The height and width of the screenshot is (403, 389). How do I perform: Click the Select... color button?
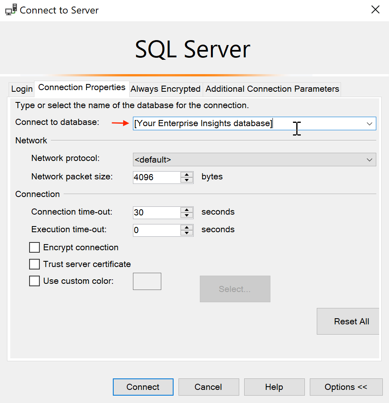tap(235, 289)
